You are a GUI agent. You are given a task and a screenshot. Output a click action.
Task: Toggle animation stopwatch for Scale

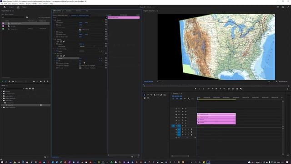point(57,25)
